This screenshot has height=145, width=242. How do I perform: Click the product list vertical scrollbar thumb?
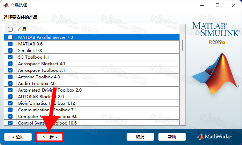(x=183, y=45)
